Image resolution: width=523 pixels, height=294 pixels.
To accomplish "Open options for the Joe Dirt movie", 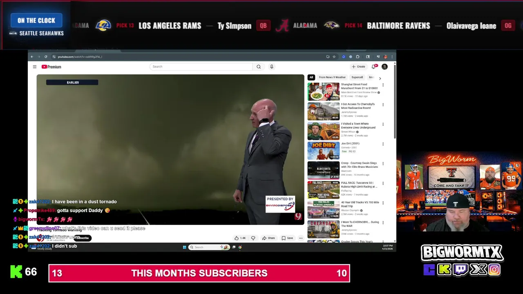I will [383, 144].
